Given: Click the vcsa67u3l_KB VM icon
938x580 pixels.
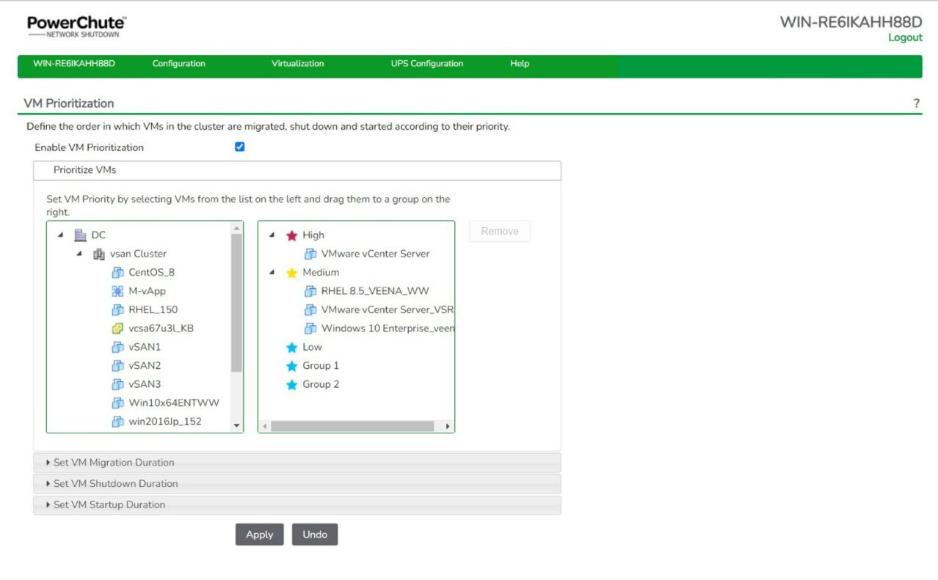Looking at the screenshot, I should (117, 328).
